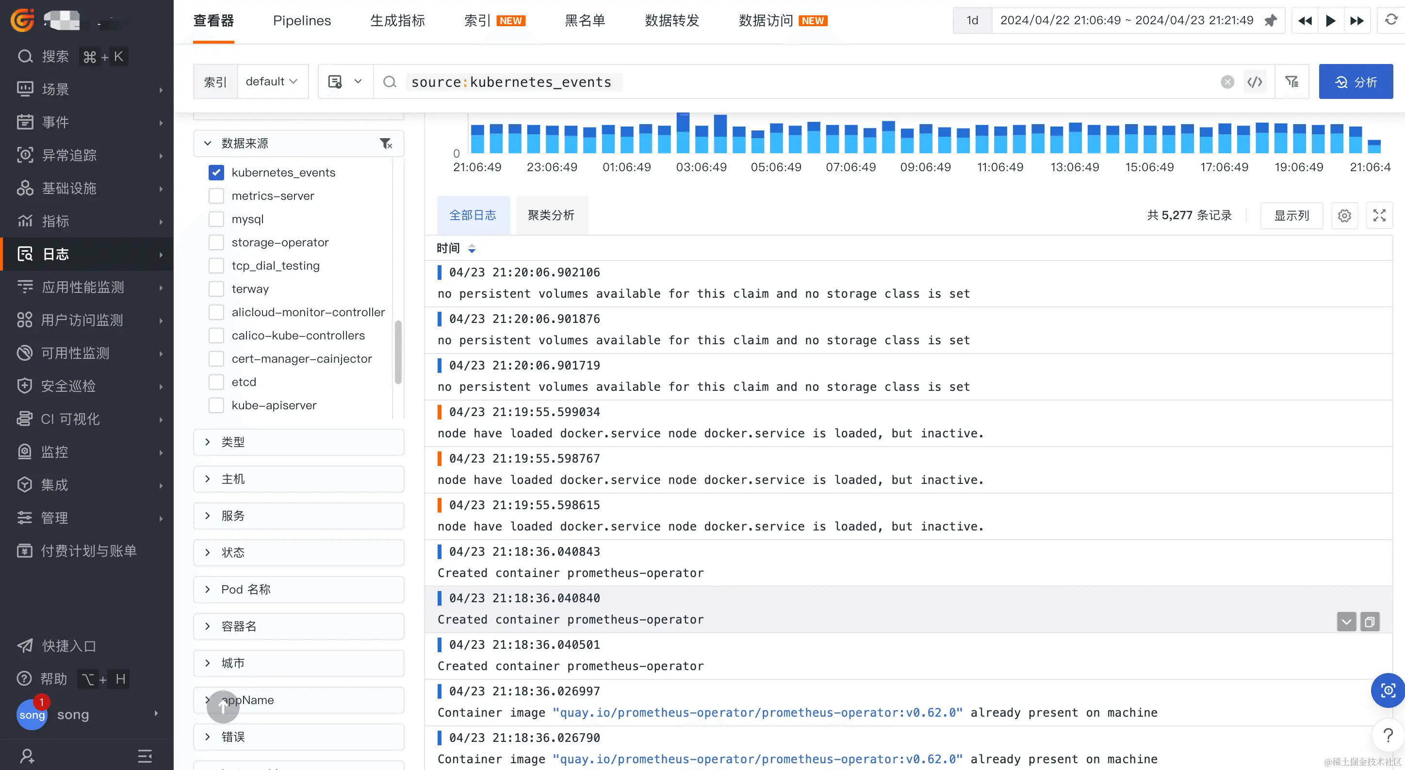Open the 聚类分析 tab
This screenshot has width=1405, height=770.
pyautogui.click(x=551, y=216)
